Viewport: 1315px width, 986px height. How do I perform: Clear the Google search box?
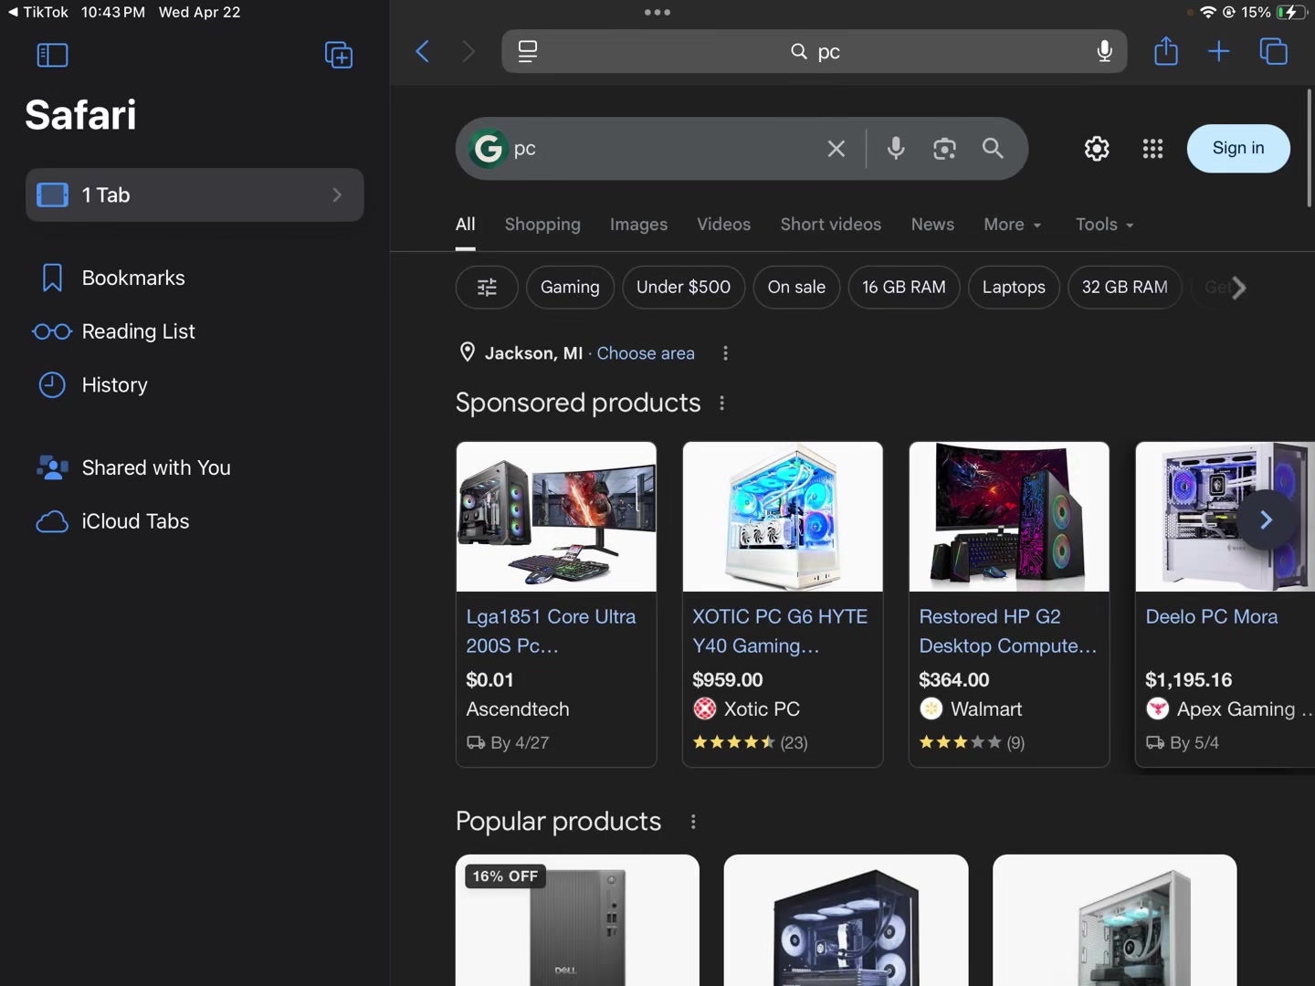836,149
